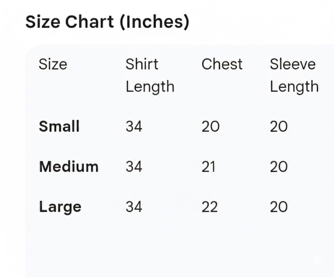
Task: Select the "Large" row label
Action: tap(60, 207)
